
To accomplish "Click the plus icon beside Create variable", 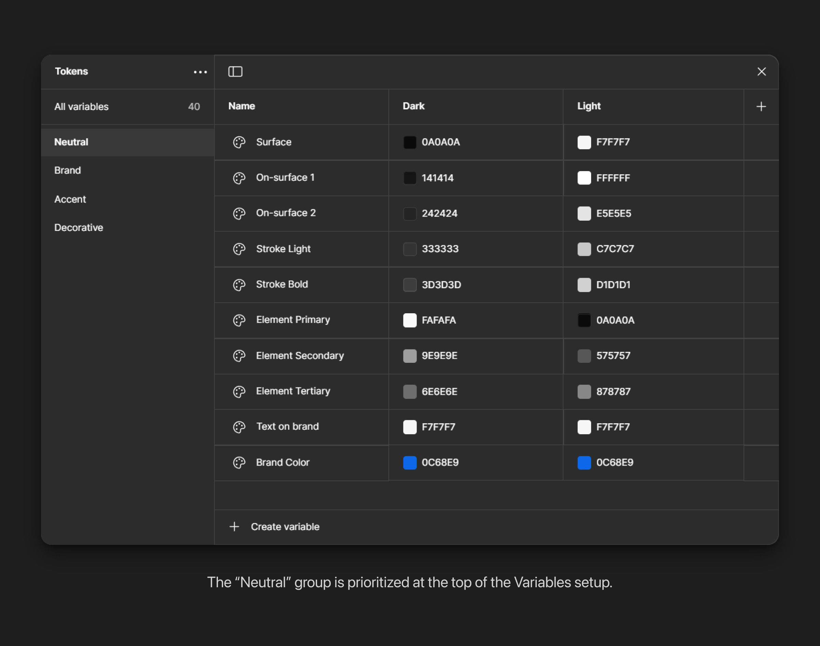I will (x=234, y=526).
